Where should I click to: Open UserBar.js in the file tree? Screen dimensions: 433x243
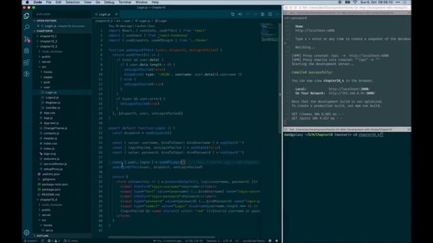[53, 108]
